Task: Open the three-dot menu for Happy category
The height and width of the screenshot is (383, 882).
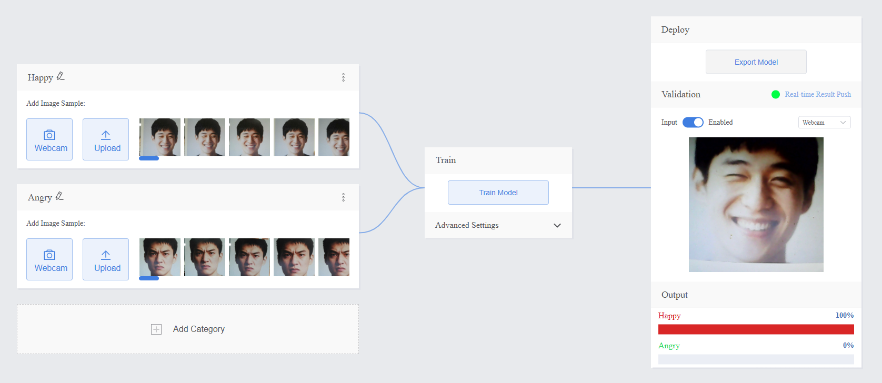Action: (x=343, y=77)
